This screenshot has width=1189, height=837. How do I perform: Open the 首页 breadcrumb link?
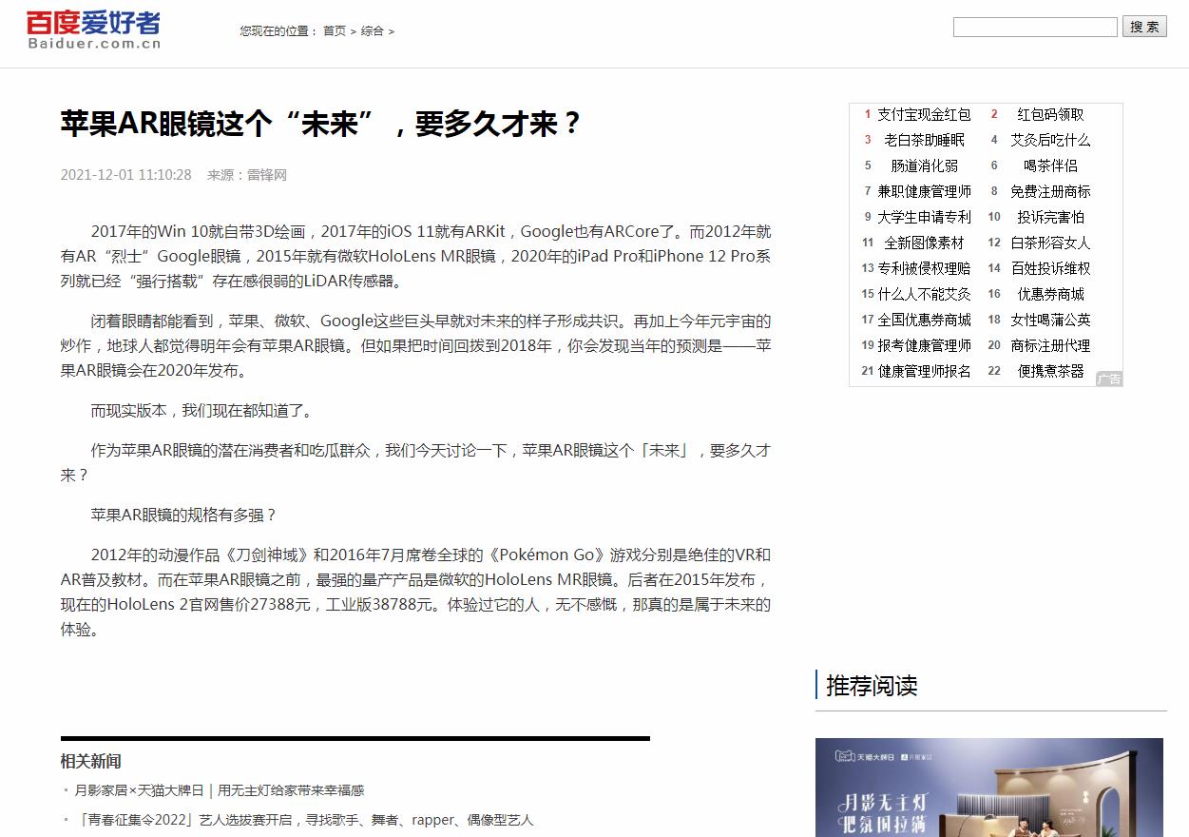click(x=335, y=31)
